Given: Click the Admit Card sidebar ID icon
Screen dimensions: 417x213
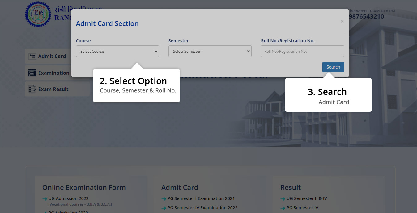Looking at the screenshot, I should (32, 56).
